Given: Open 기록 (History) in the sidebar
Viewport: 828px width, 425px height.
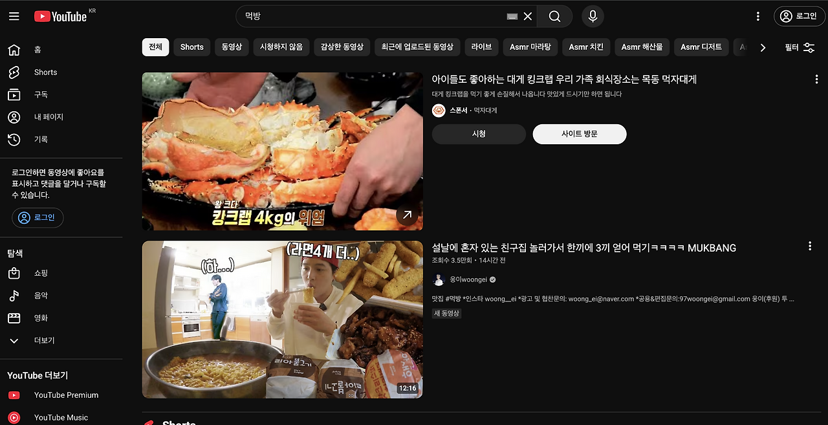Looking at the screenshot, I should (x=39, y=139).
